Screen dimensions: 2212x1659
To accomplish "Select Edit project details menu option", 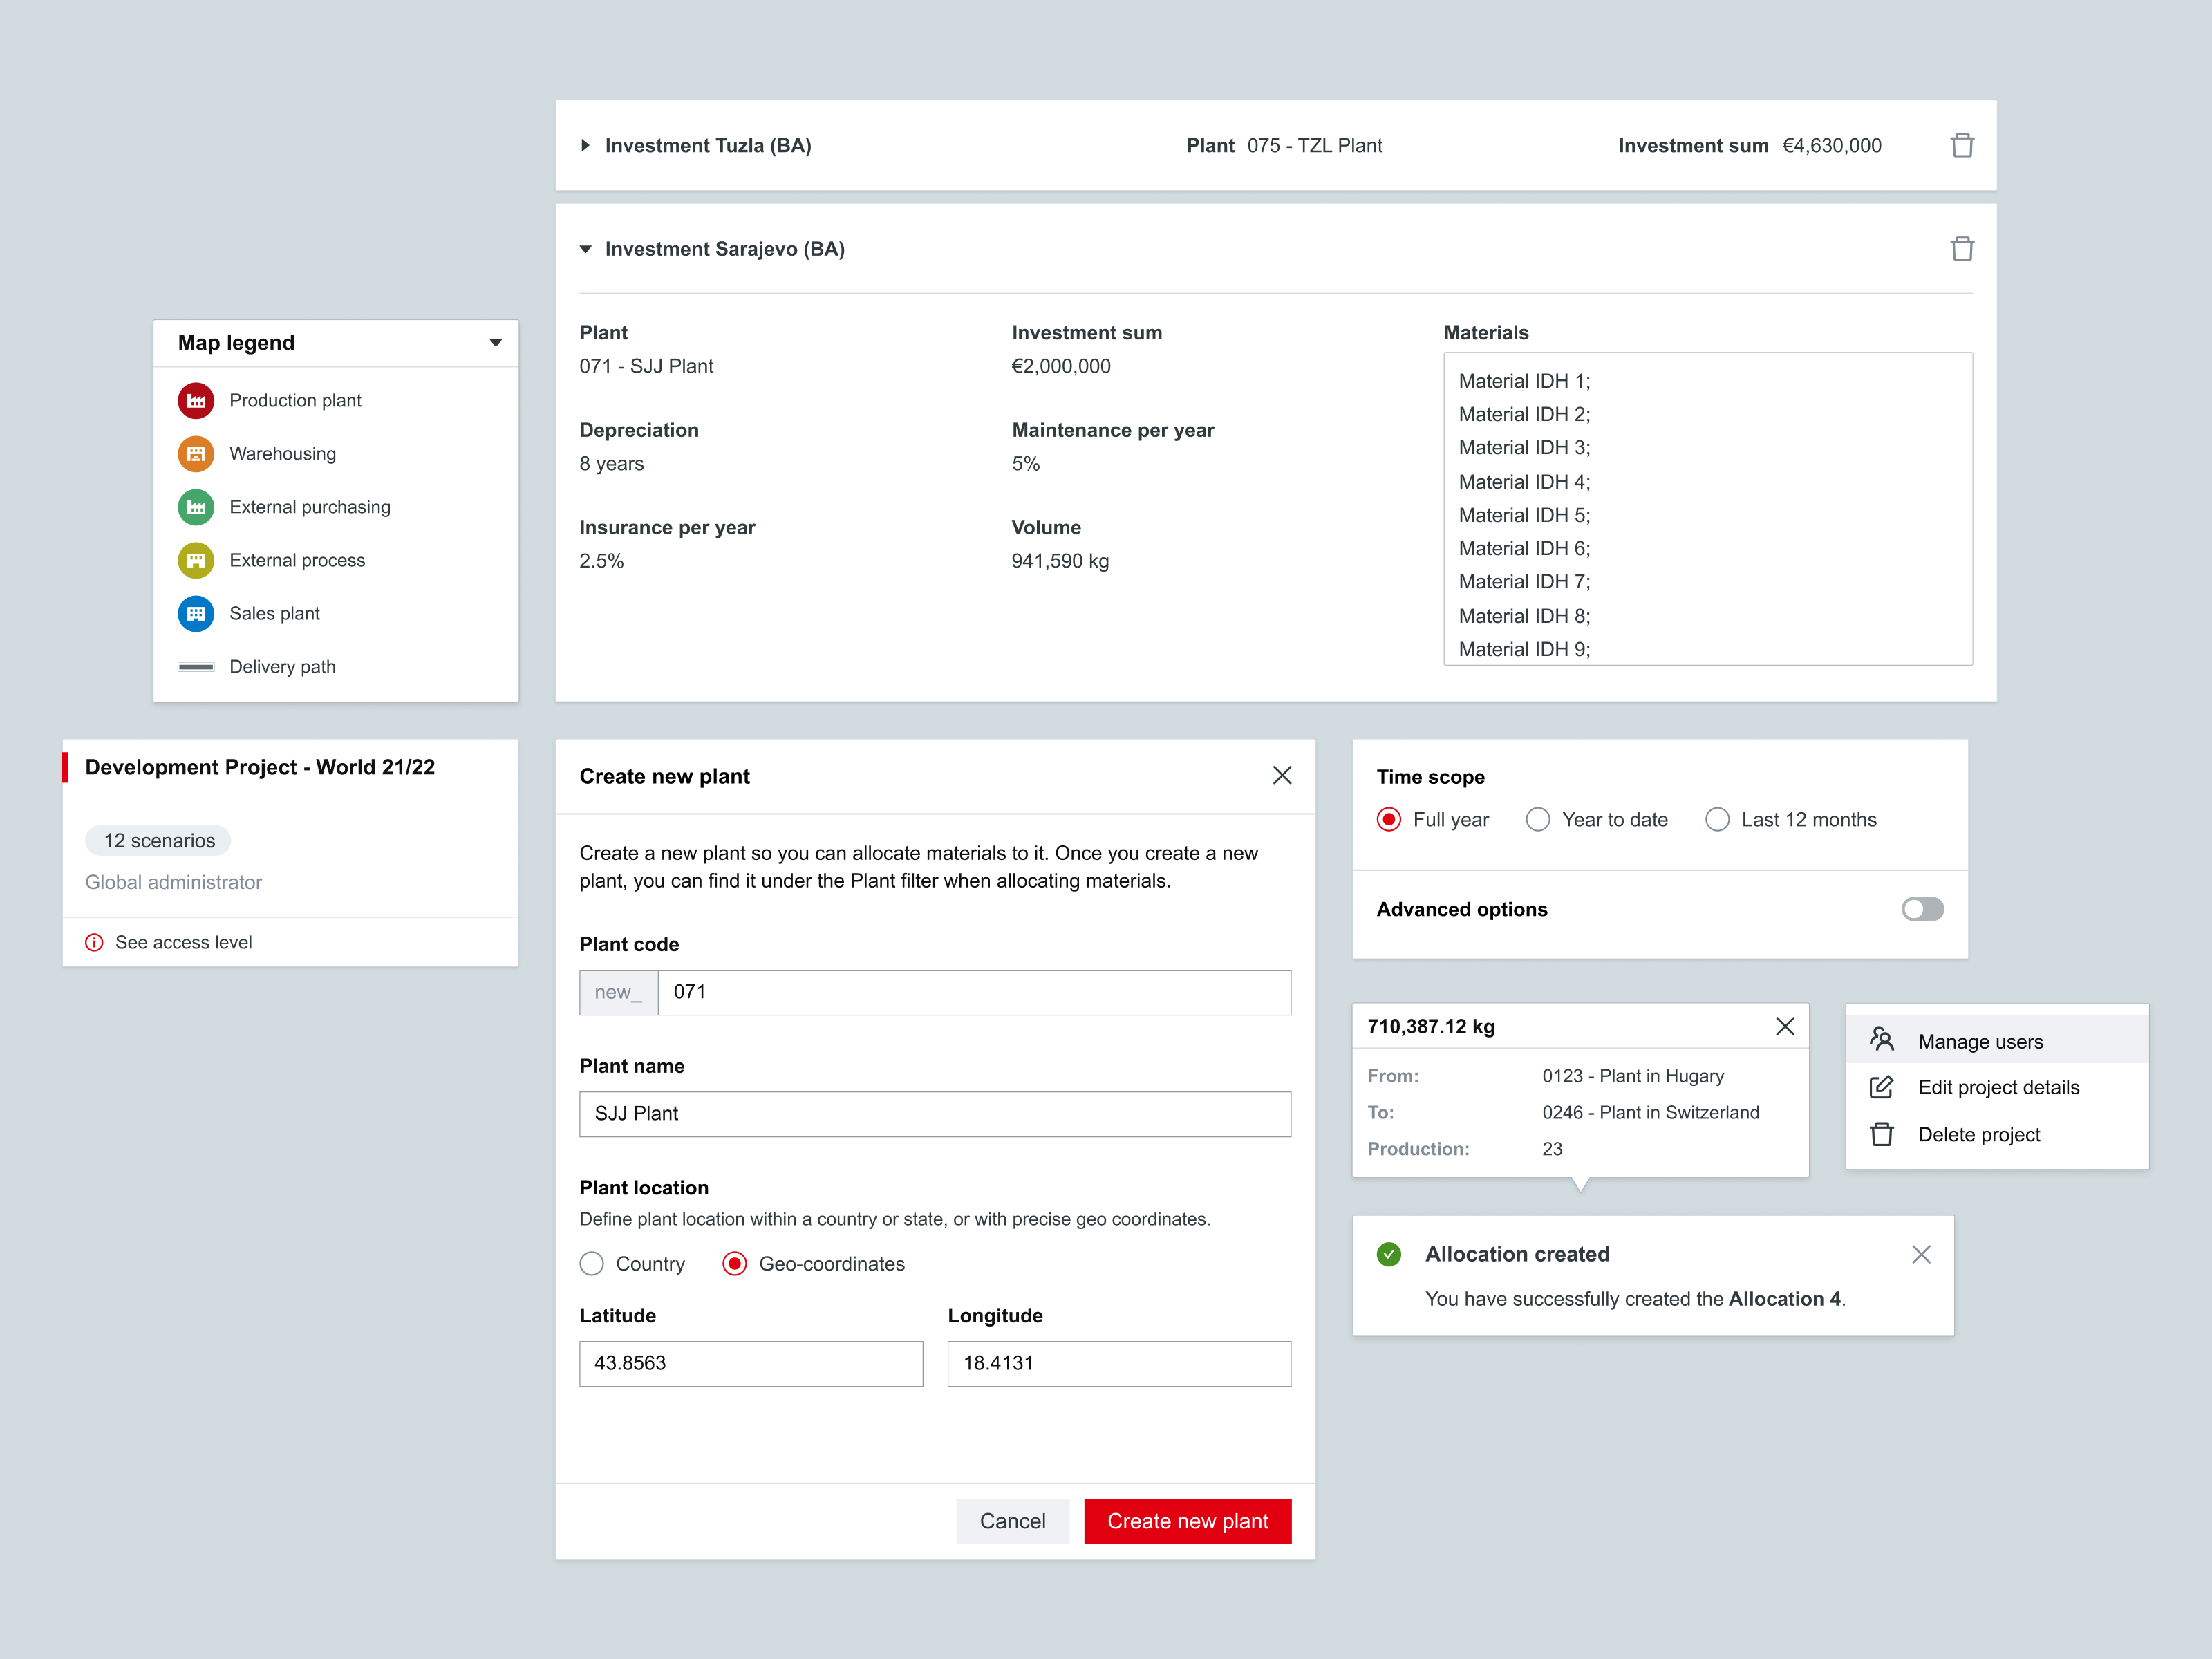I will (1997, 1087).
